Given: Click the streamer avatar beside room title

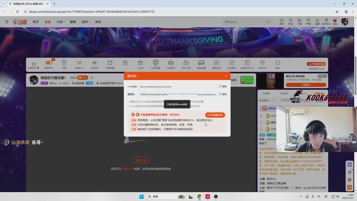Looking at the screenshot, I should (x=33, y=80).
